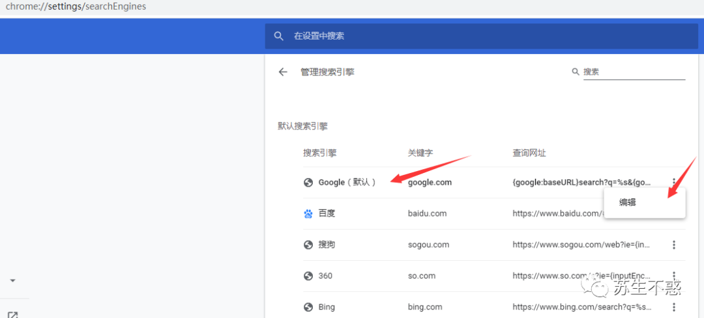Image resolution: width=704 pixels, height=318 pixels.
Task: Click the globe icon for Google
Action: point(308,182)
